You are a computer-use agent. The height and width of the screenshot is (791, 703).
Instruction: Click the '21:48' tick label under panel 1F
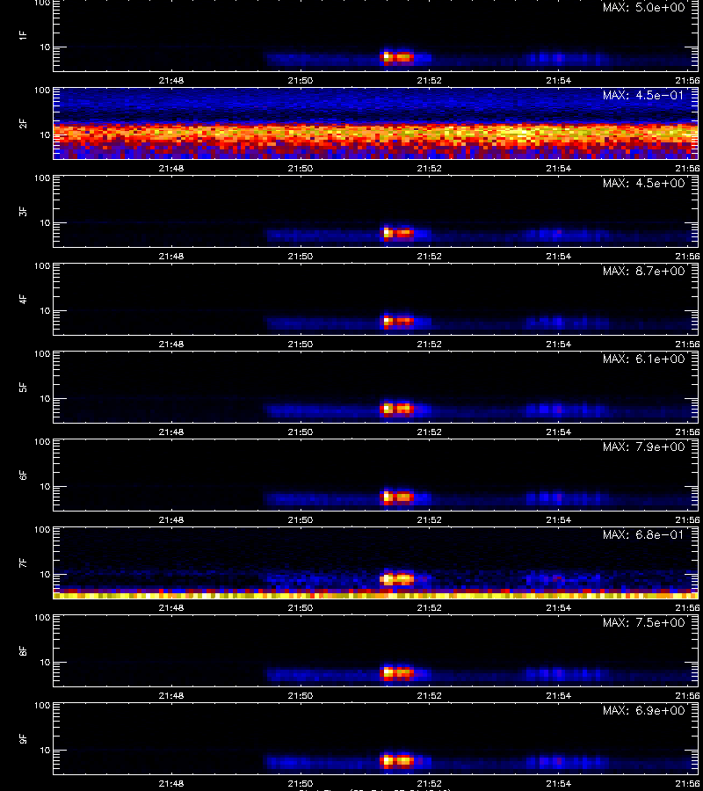(171, 81)
